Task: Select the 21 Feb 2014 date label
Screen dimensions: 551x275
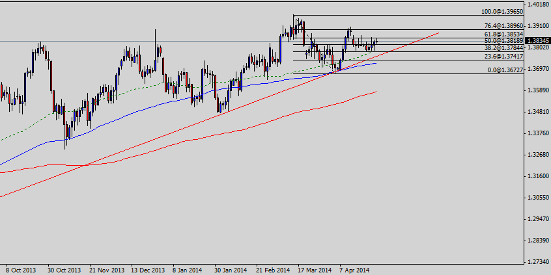Action: point(271,270)
